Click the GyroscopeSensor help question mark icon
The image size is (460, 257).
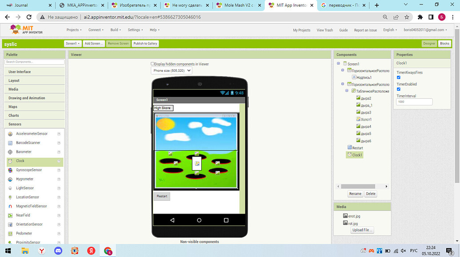59,170
